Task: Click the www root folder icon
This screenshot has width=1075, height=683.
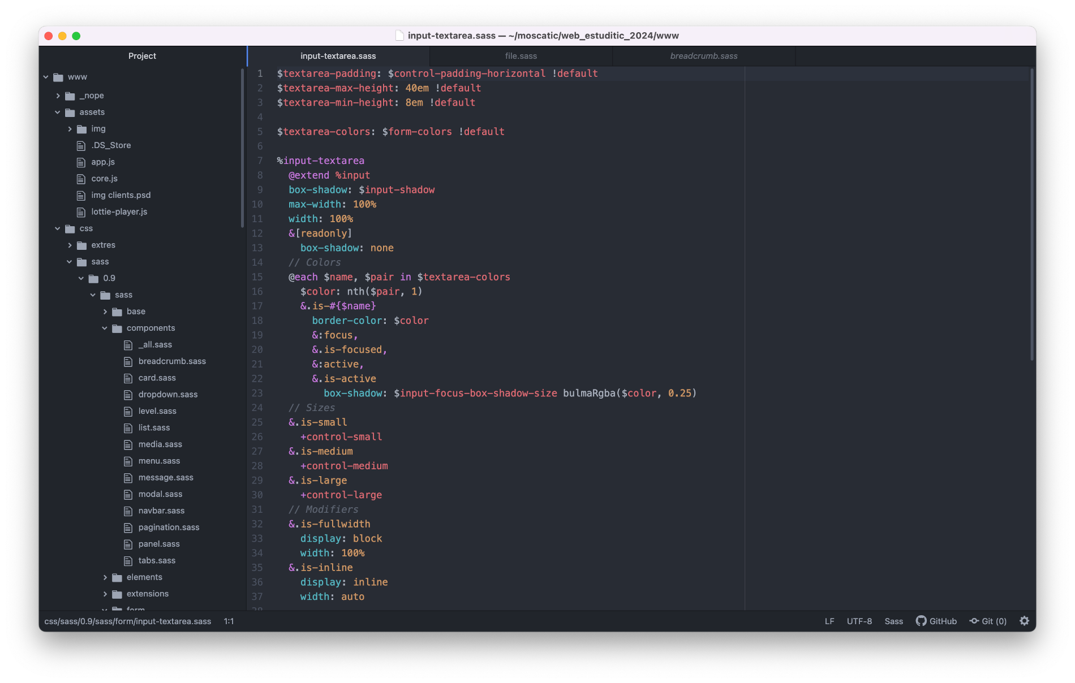Action: (58, 77)
